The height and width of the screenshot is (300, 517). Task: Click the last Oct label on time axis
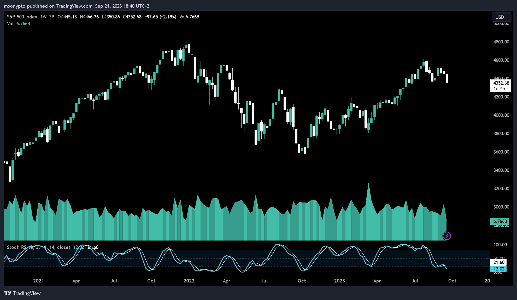click(x=452, y=281)
